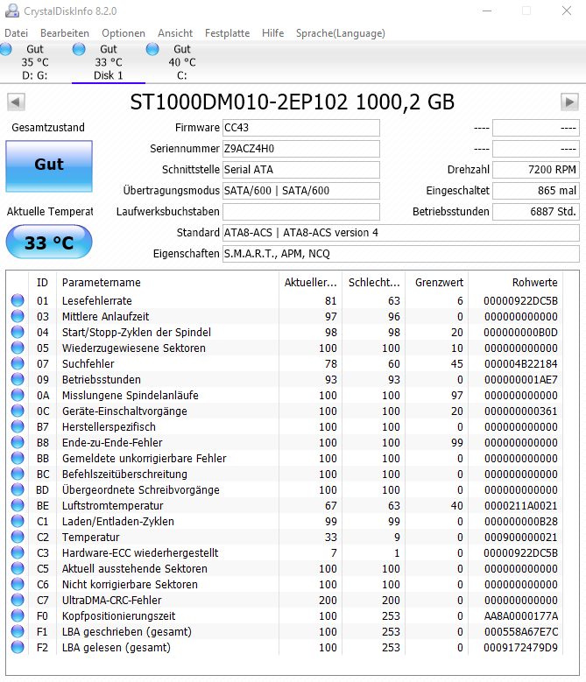Click status circle of Luftstromtemperatur row

[18, 505]
